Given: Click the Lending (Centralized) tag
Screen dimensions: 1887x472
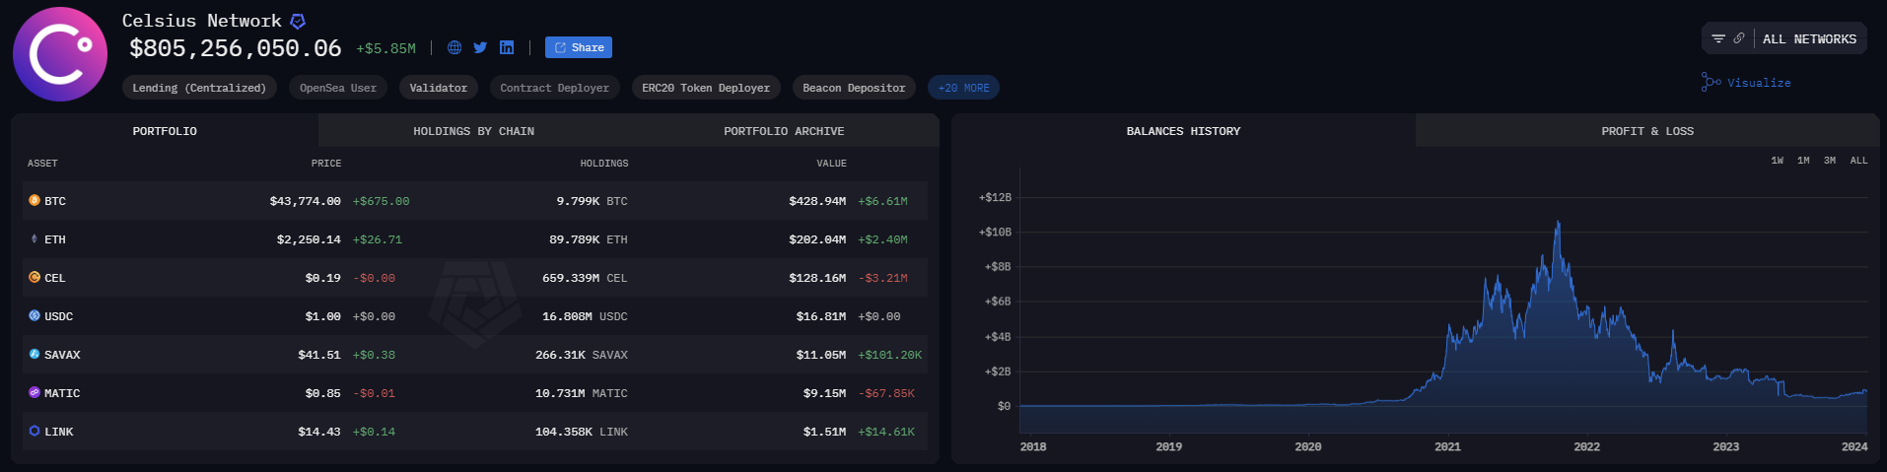Looking at the screenshot, I should 199,88.
